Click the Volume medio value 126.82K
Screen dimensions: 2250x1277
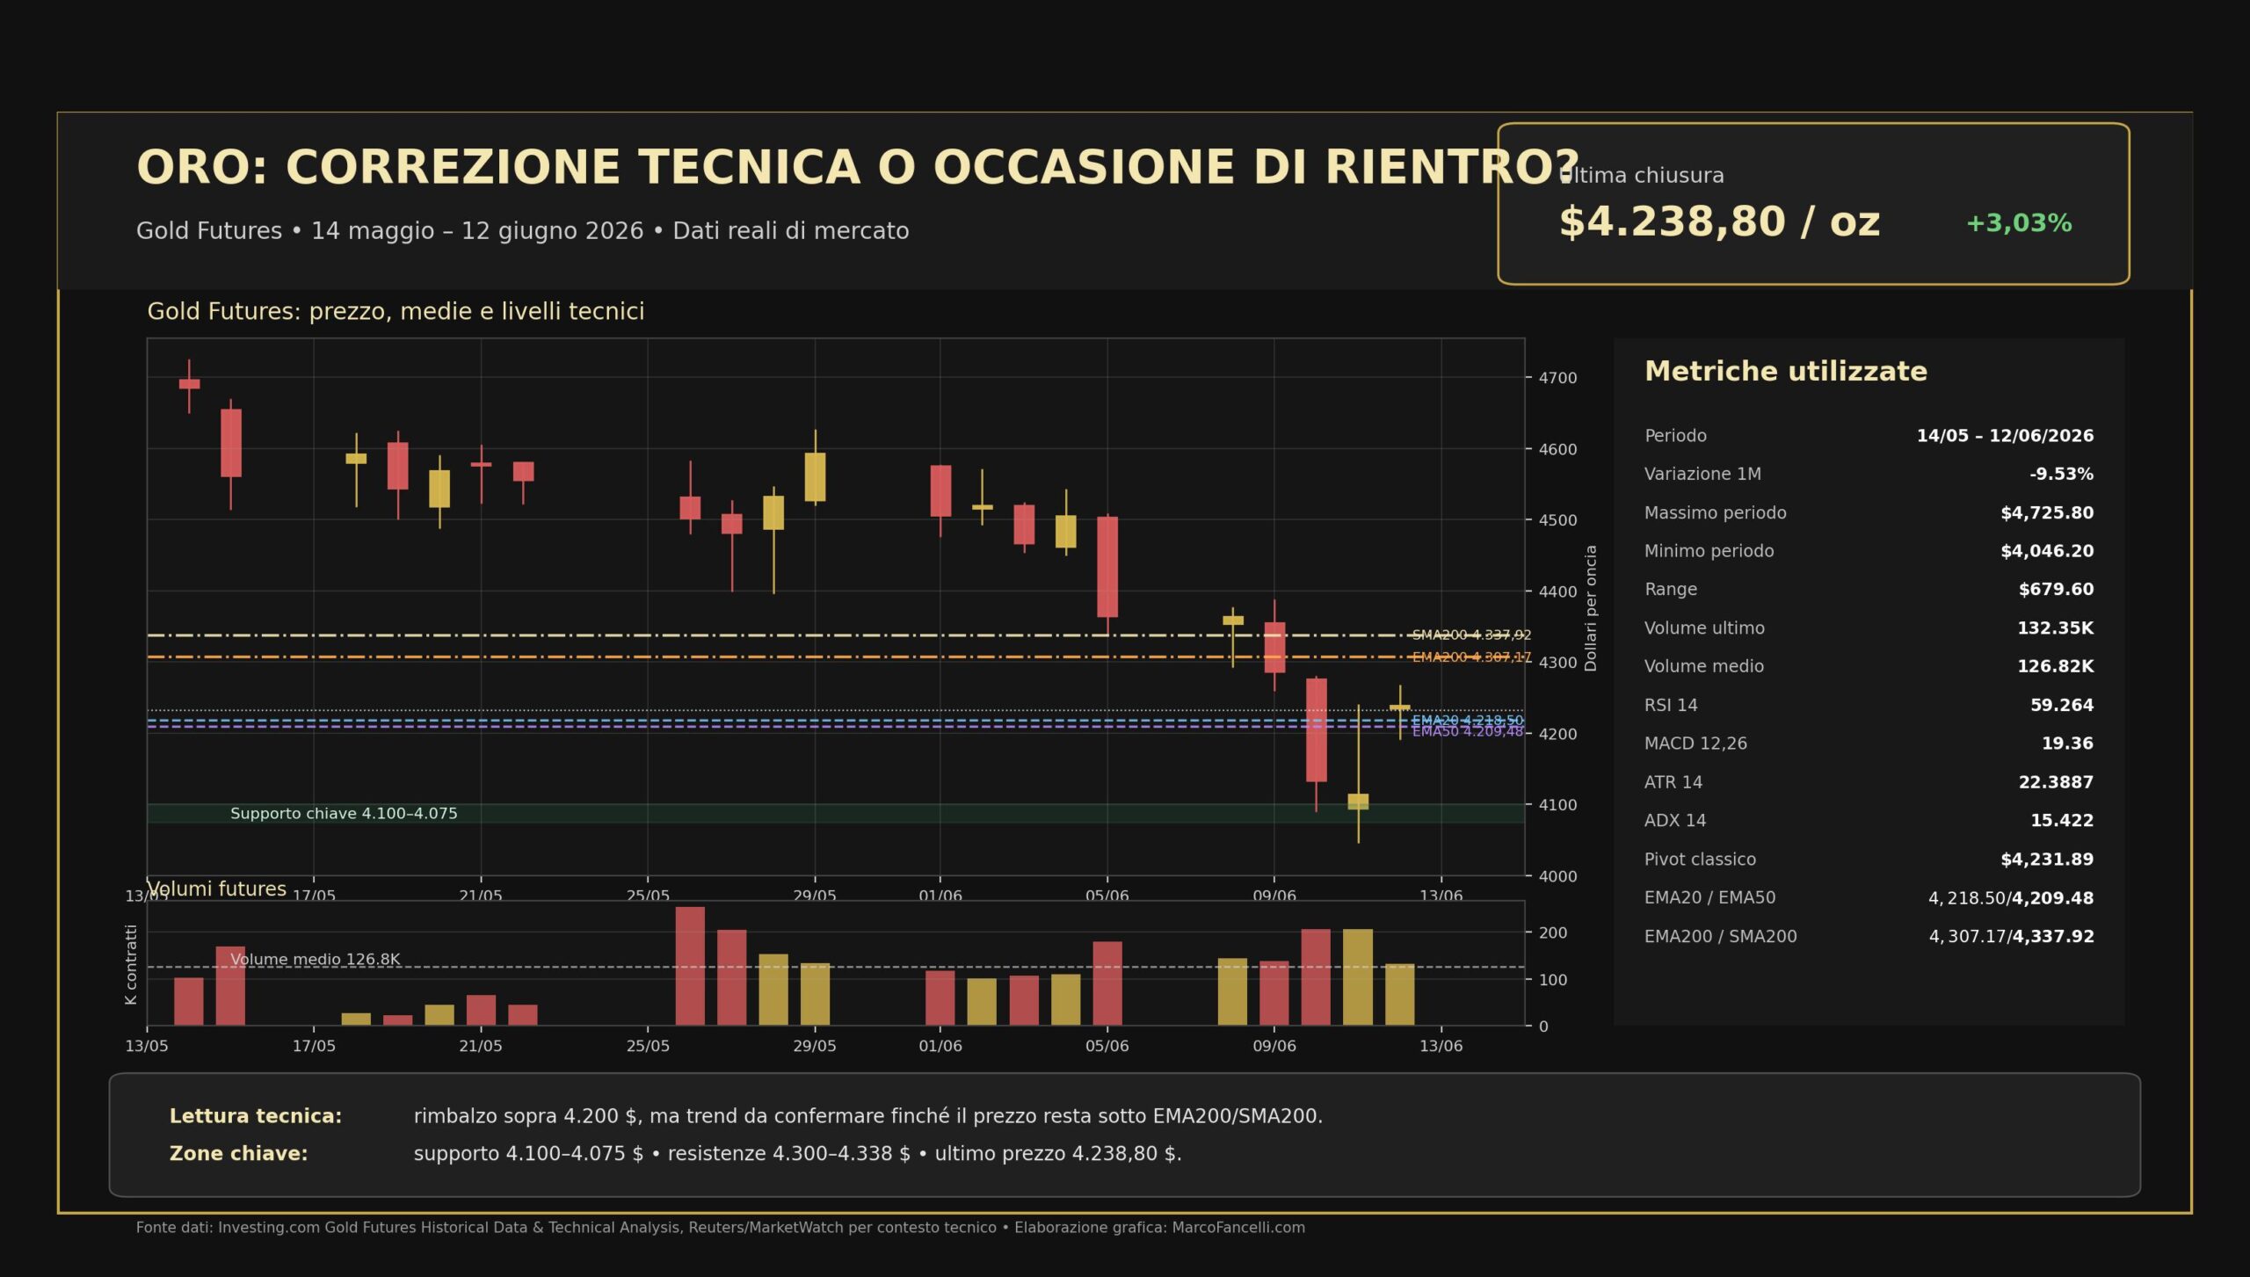click(x=2055, y=666)
